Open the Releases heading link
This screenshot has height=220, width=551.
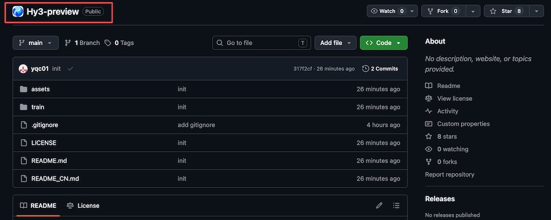[x=440, y=199]
